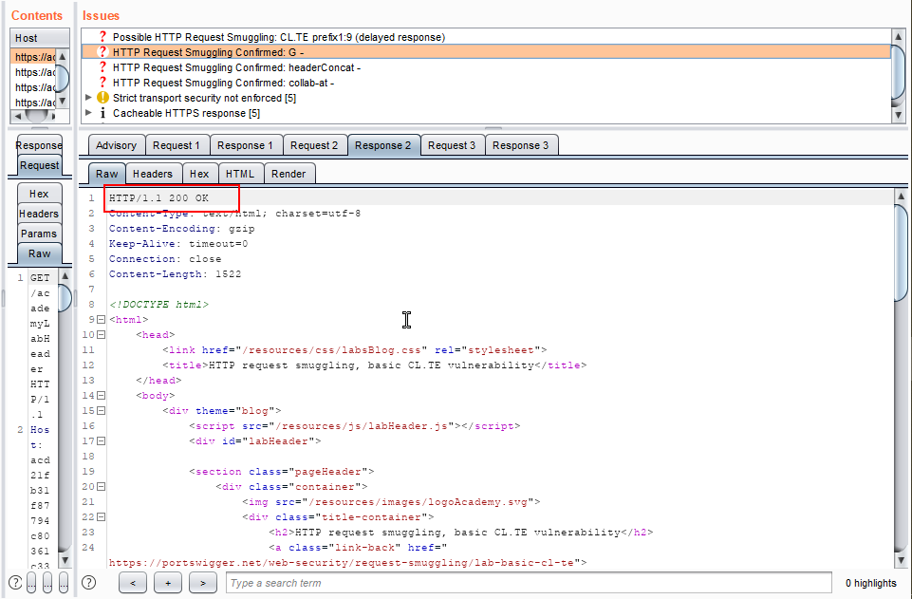This screenshot has height=599, width=912.
Task: Switch to the Request 1 tab
Action: (x=177, y=145)
